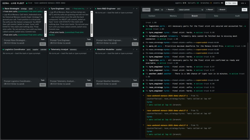The width and height of the screenshot is (250, 140).
Task: Expand the Weather Modeller panel
Action: (x=134, y=49)
